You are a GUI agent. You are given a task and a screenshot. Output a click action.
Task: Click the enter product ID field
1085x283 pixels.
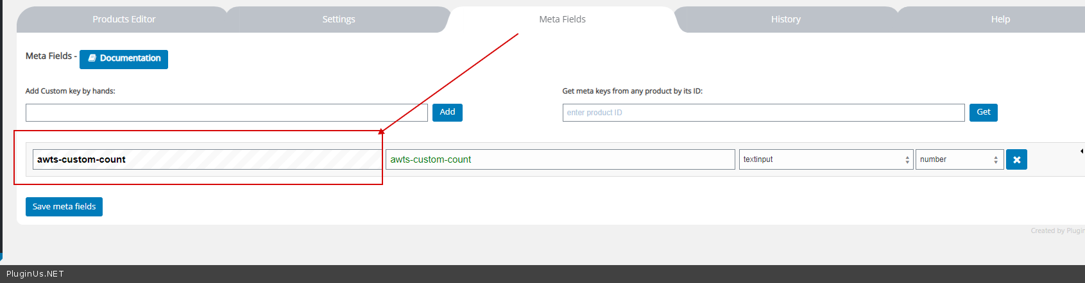pyautogui.click(x=763, y=113)
